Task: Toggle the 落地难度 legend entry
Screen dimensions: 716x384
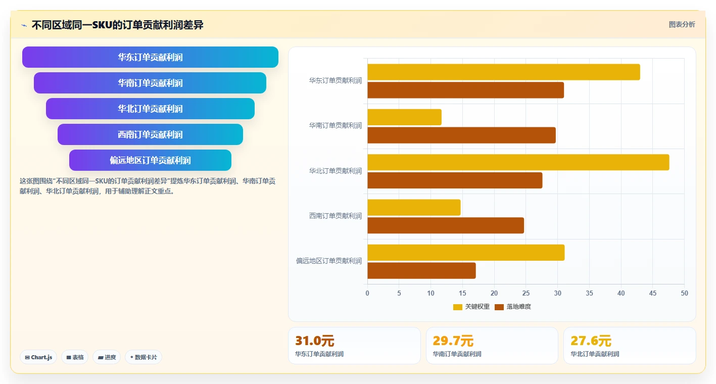Action: pyautogui.click(x=513, y=307)
